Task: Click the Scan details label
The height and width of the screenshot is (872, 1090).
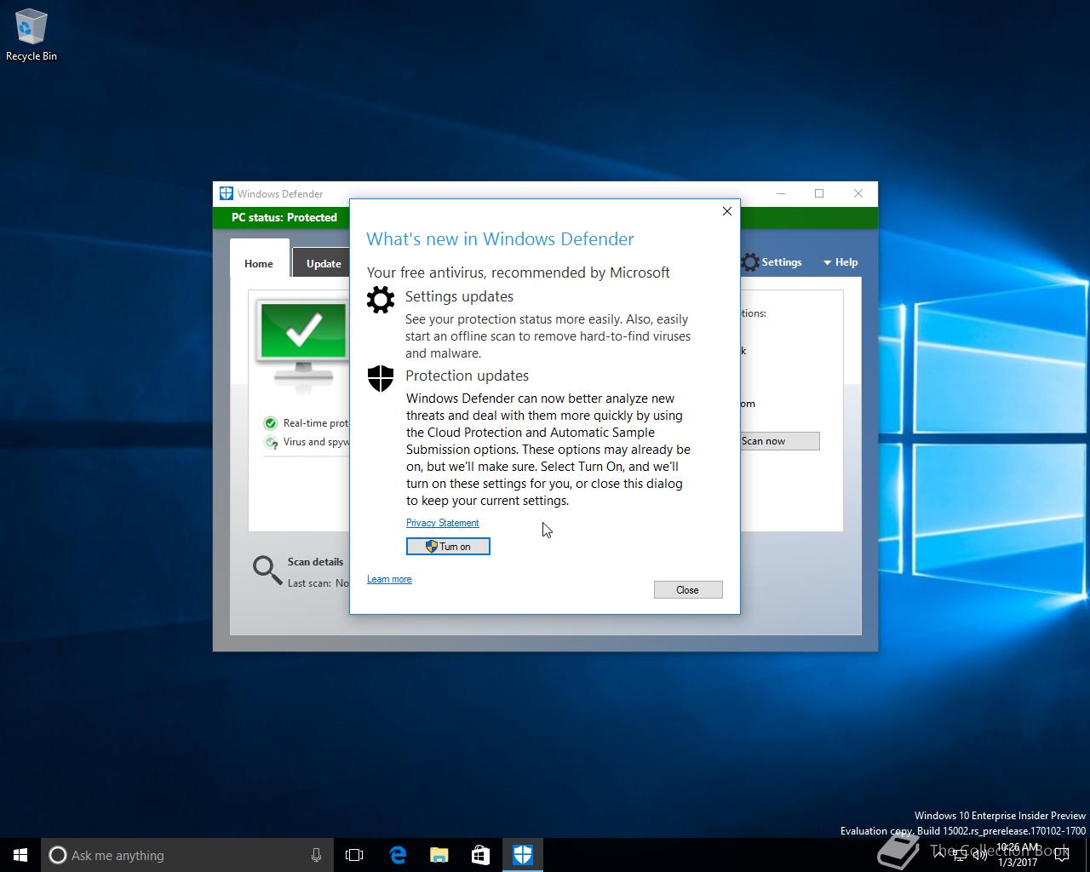Action: pos(315,562)
